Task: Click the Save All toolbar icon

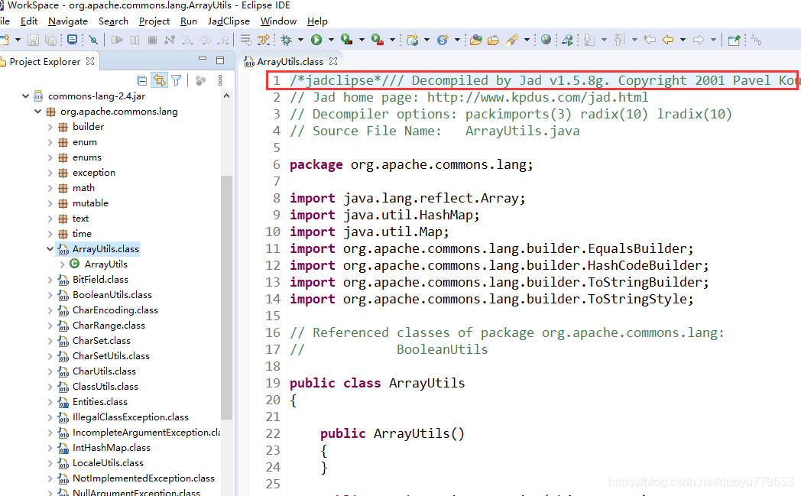Action: pyautogui.click(x=50, y=40)
